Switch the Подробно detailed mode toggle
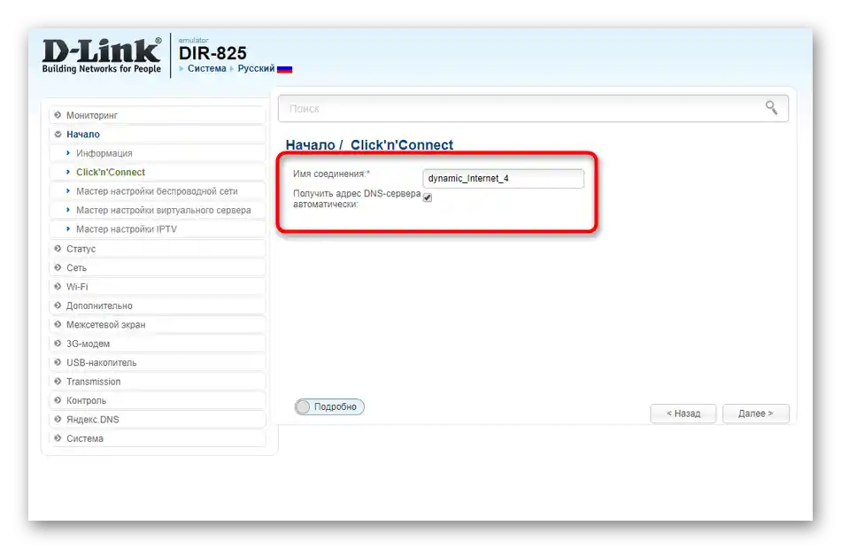Screen dimensions: 841x549 329,406
